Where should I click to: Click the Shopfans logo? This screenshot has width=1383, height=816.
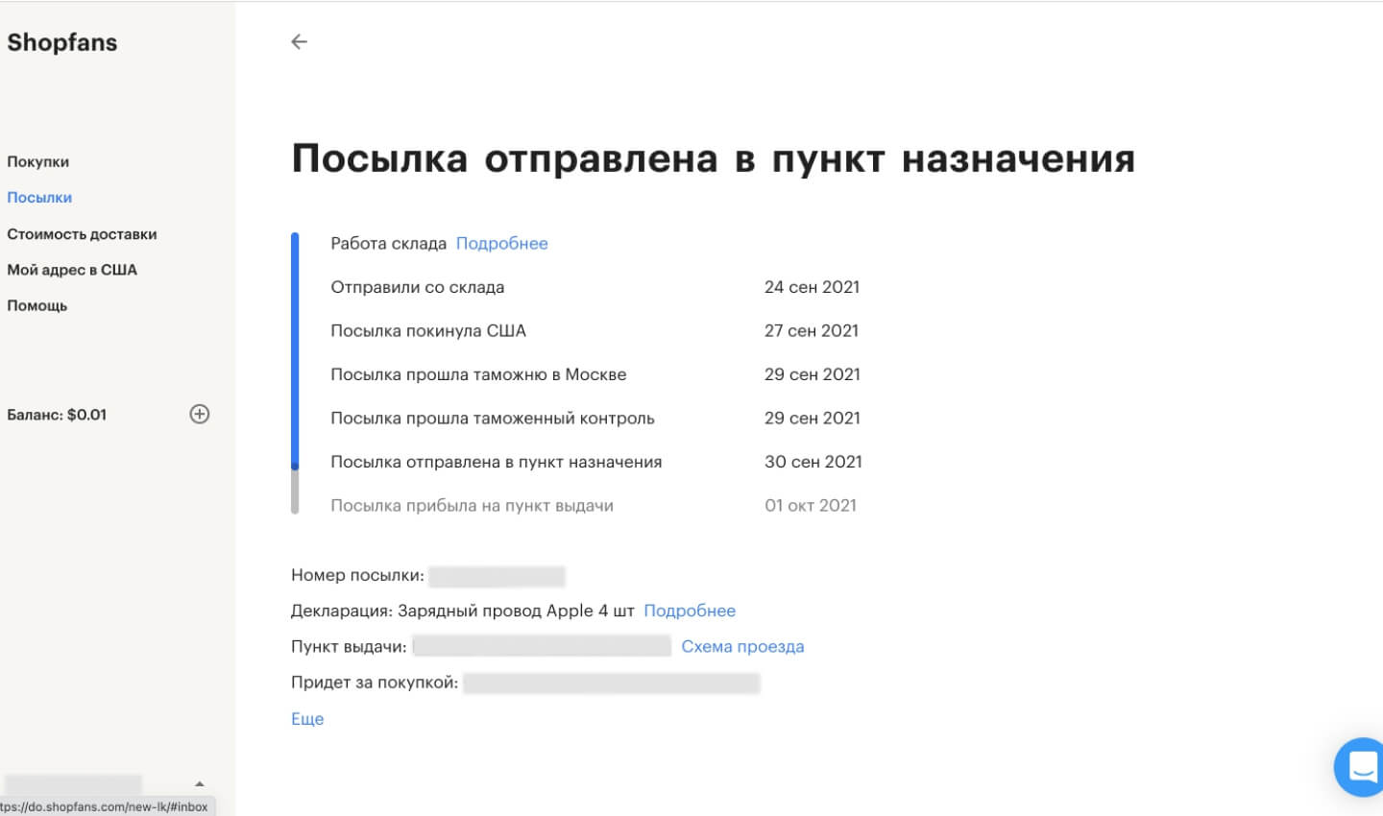point(62,42)
